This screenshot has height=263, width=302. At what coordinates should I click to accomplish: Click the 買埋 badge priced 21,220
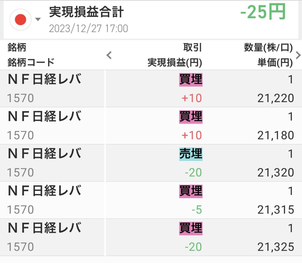coord(191,80)
